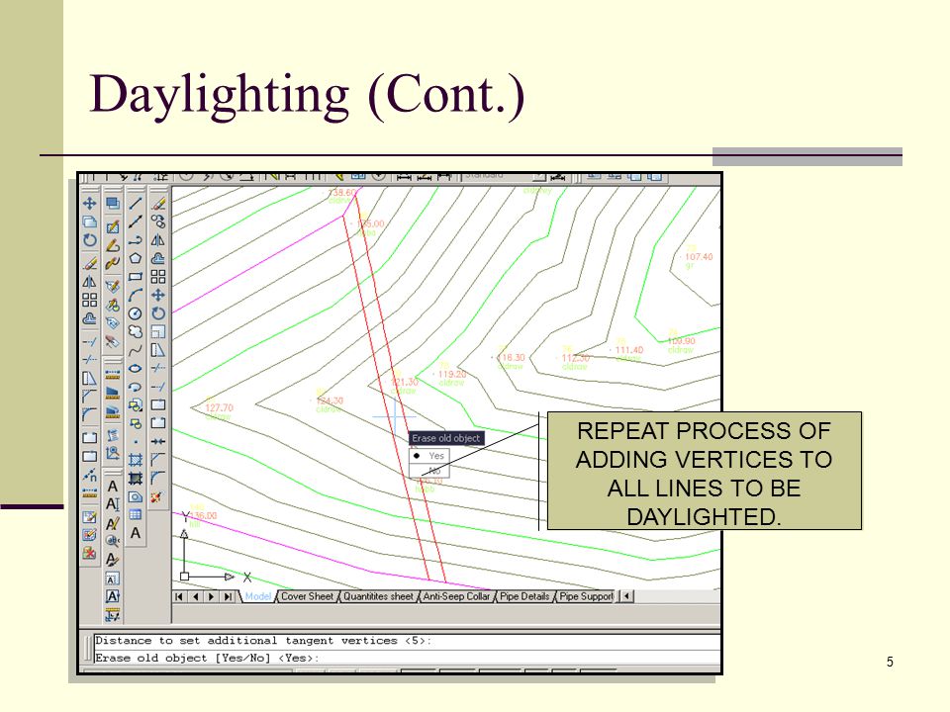Select the Ellipse Arc tool
Image resolution: width=950 pixels, height=712 pixels.
tap(136, 387)
